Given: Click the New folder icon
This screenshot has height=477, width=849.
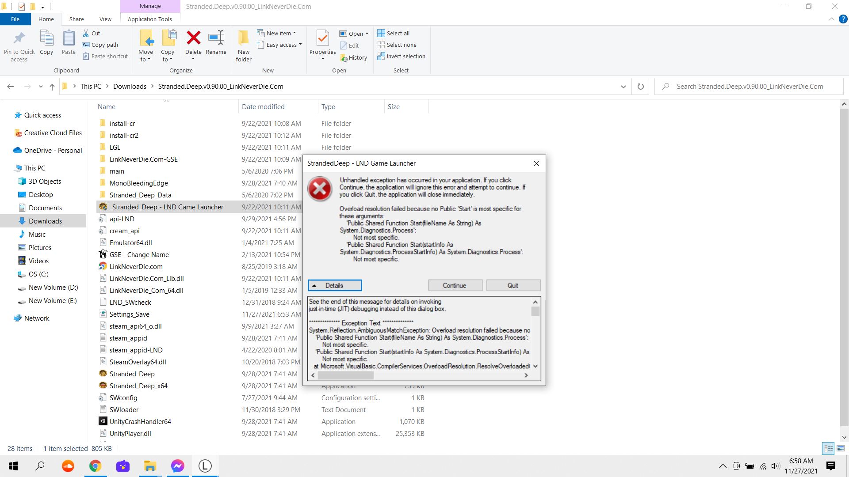Looking at the screenshot, I should click(x=243, y=38).
